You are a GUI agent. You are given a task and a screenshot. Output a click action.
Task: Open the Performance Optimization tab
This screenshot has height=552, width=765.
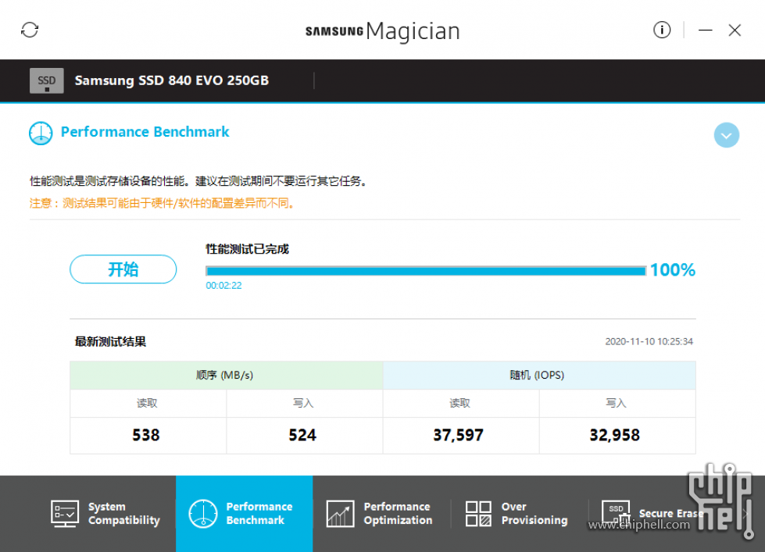coord(381,514)
